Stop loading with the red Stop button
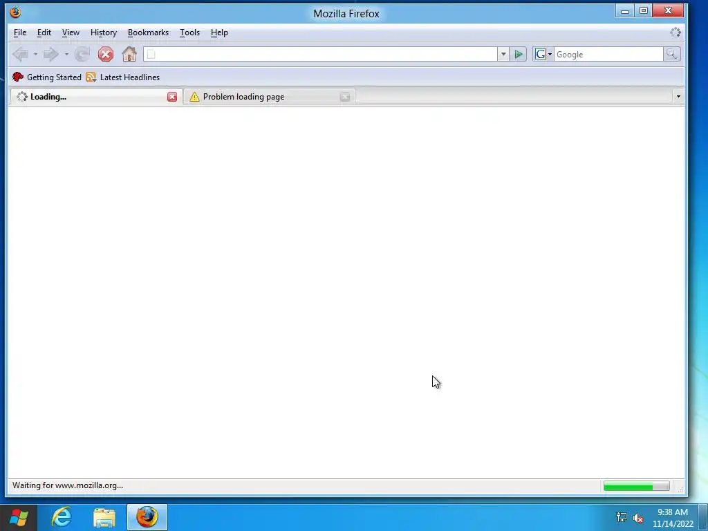This screenshot has width=708, height=531. [106, 55]
